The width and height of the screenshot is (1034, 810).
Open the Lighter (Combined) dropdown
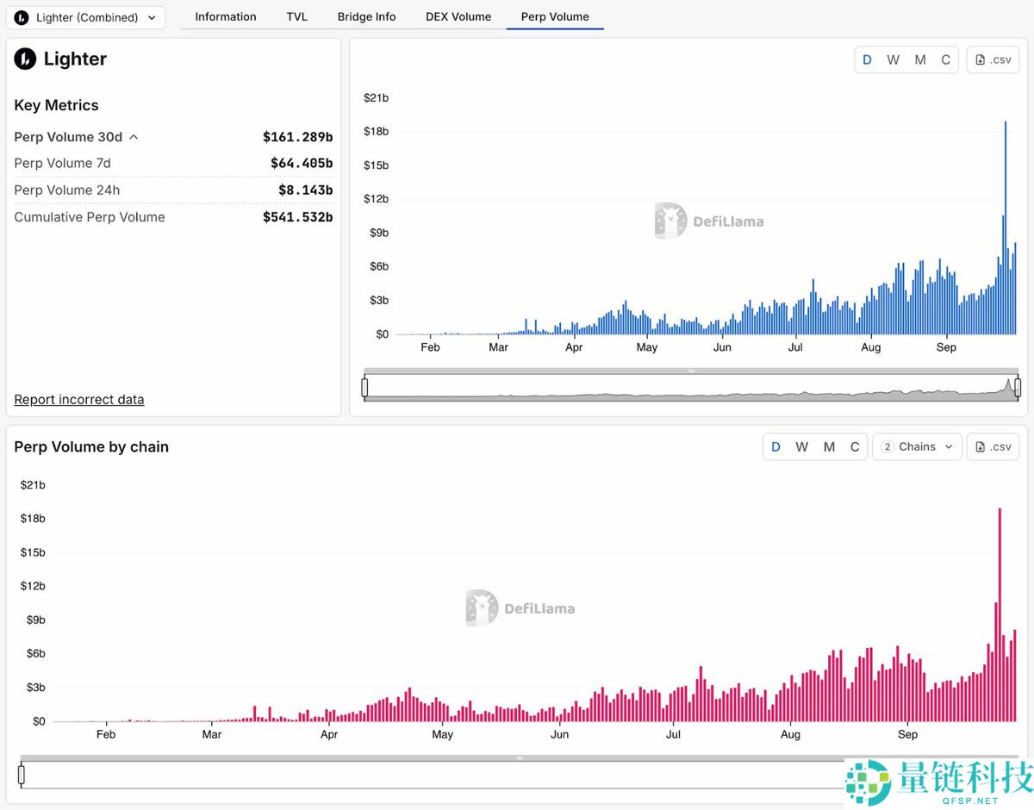[x=85, y=17]
